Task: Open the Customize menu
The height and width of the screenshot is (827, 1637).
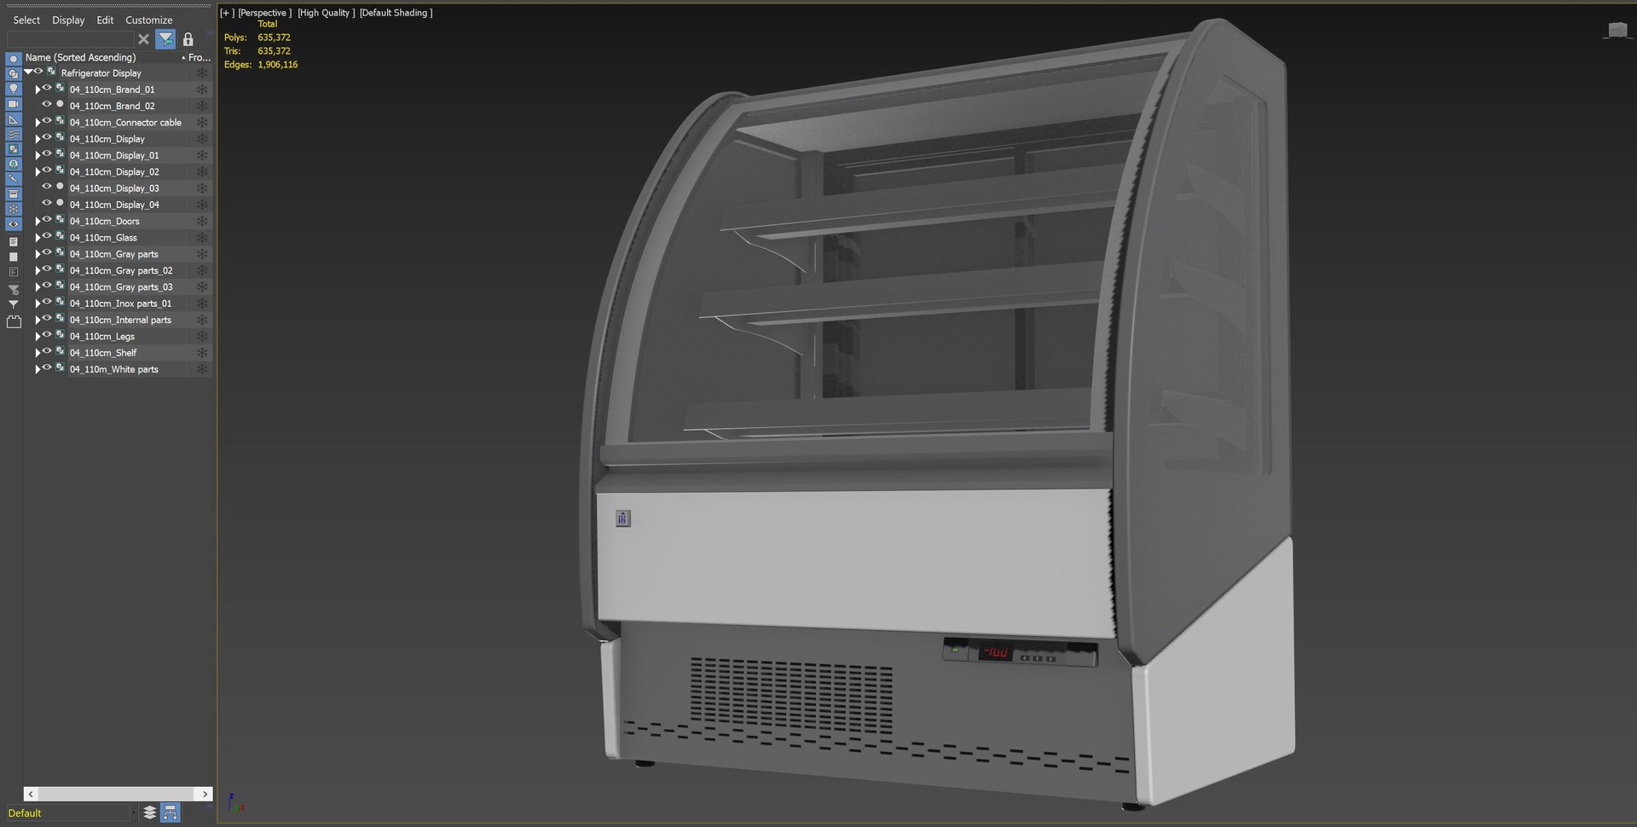Action: (149, 20)
